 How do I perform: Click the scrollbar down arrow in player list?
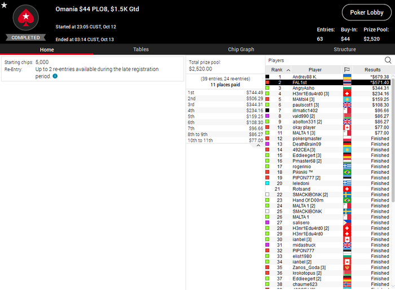393,286
